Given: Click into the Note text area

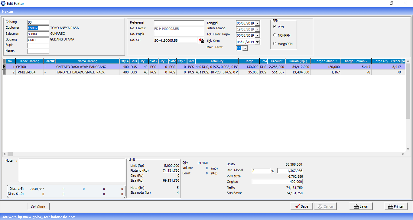Looking at the screenshot, I should click(72, 170).
